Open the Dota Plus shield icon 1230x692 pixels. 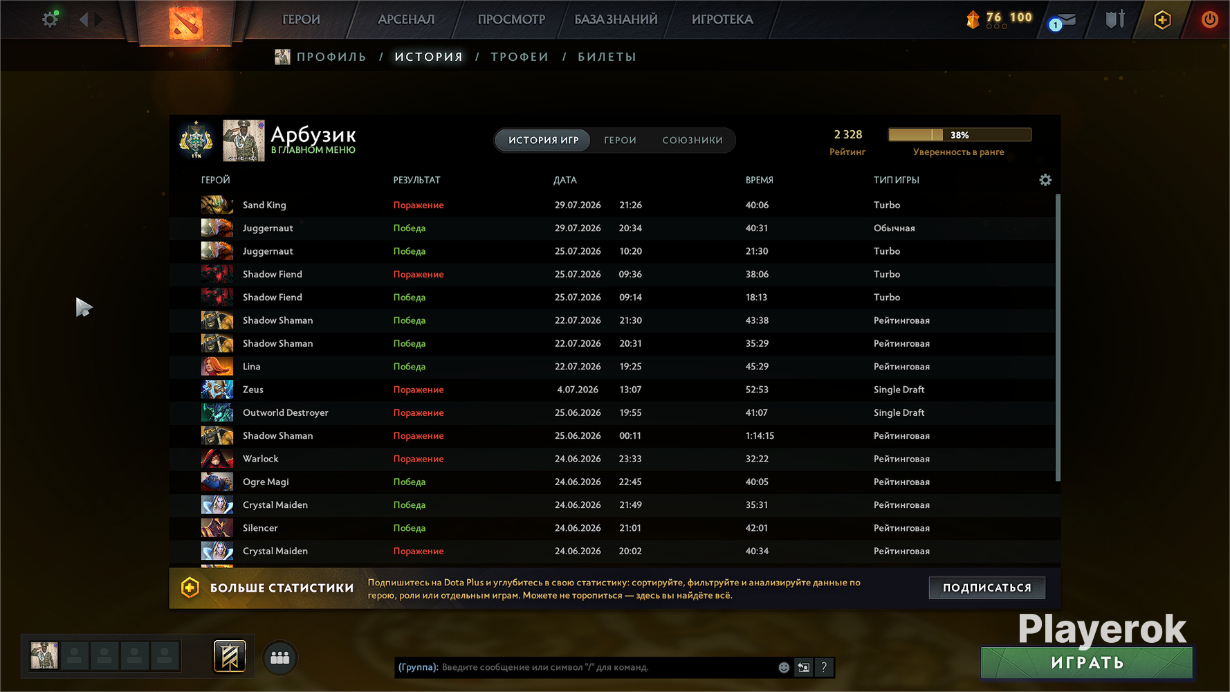[1162, 19]
